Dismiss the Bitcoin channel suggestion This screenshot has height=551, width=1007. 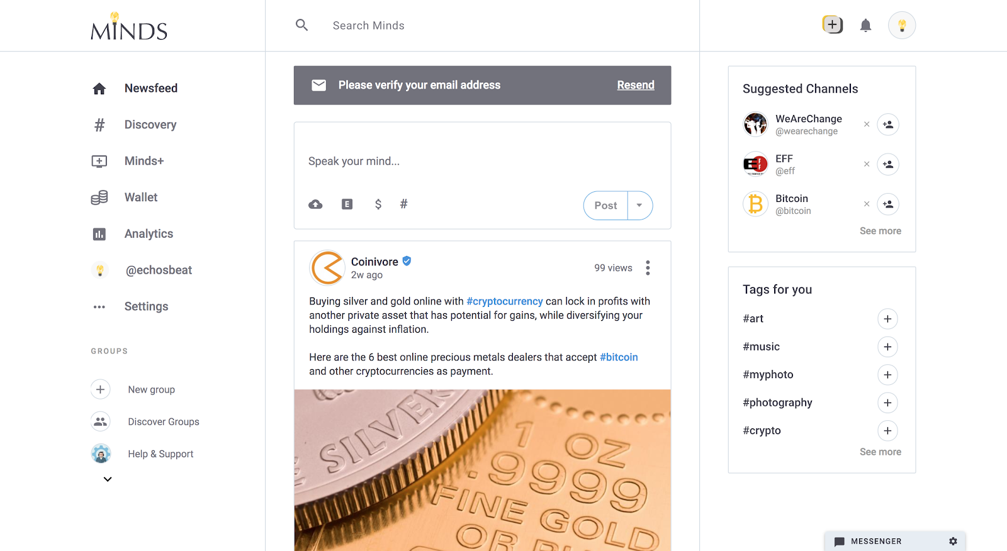click(867, 204)
